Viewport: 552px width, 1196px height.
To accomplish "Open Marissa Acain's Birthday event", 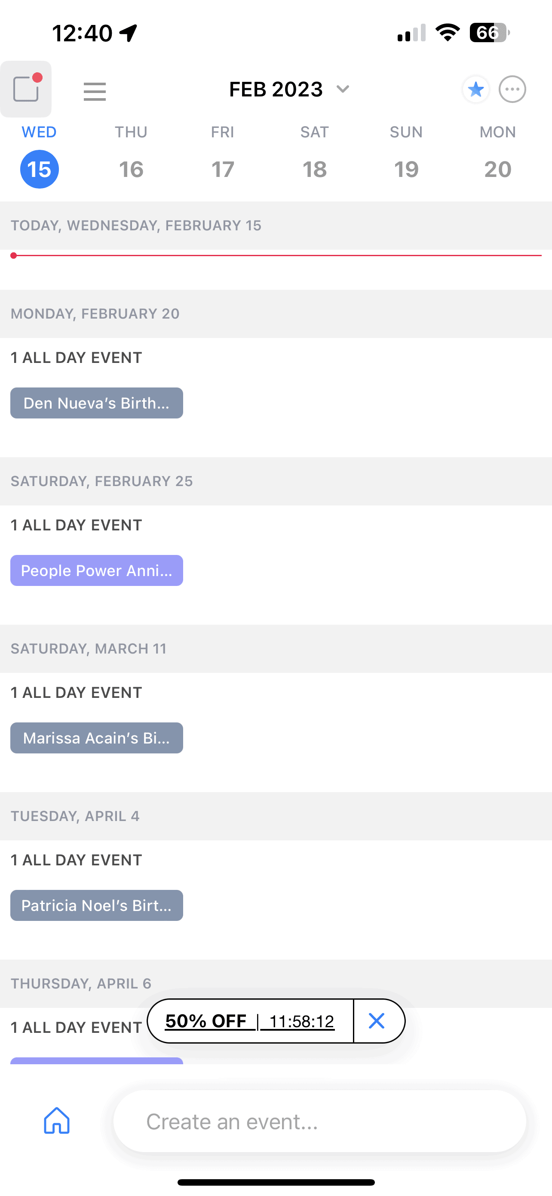I will 96,738.
